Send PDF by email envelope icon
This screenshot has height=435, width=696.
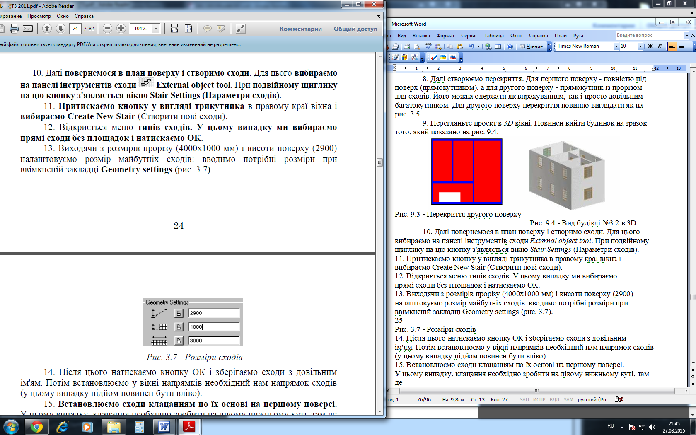(28, 29)
